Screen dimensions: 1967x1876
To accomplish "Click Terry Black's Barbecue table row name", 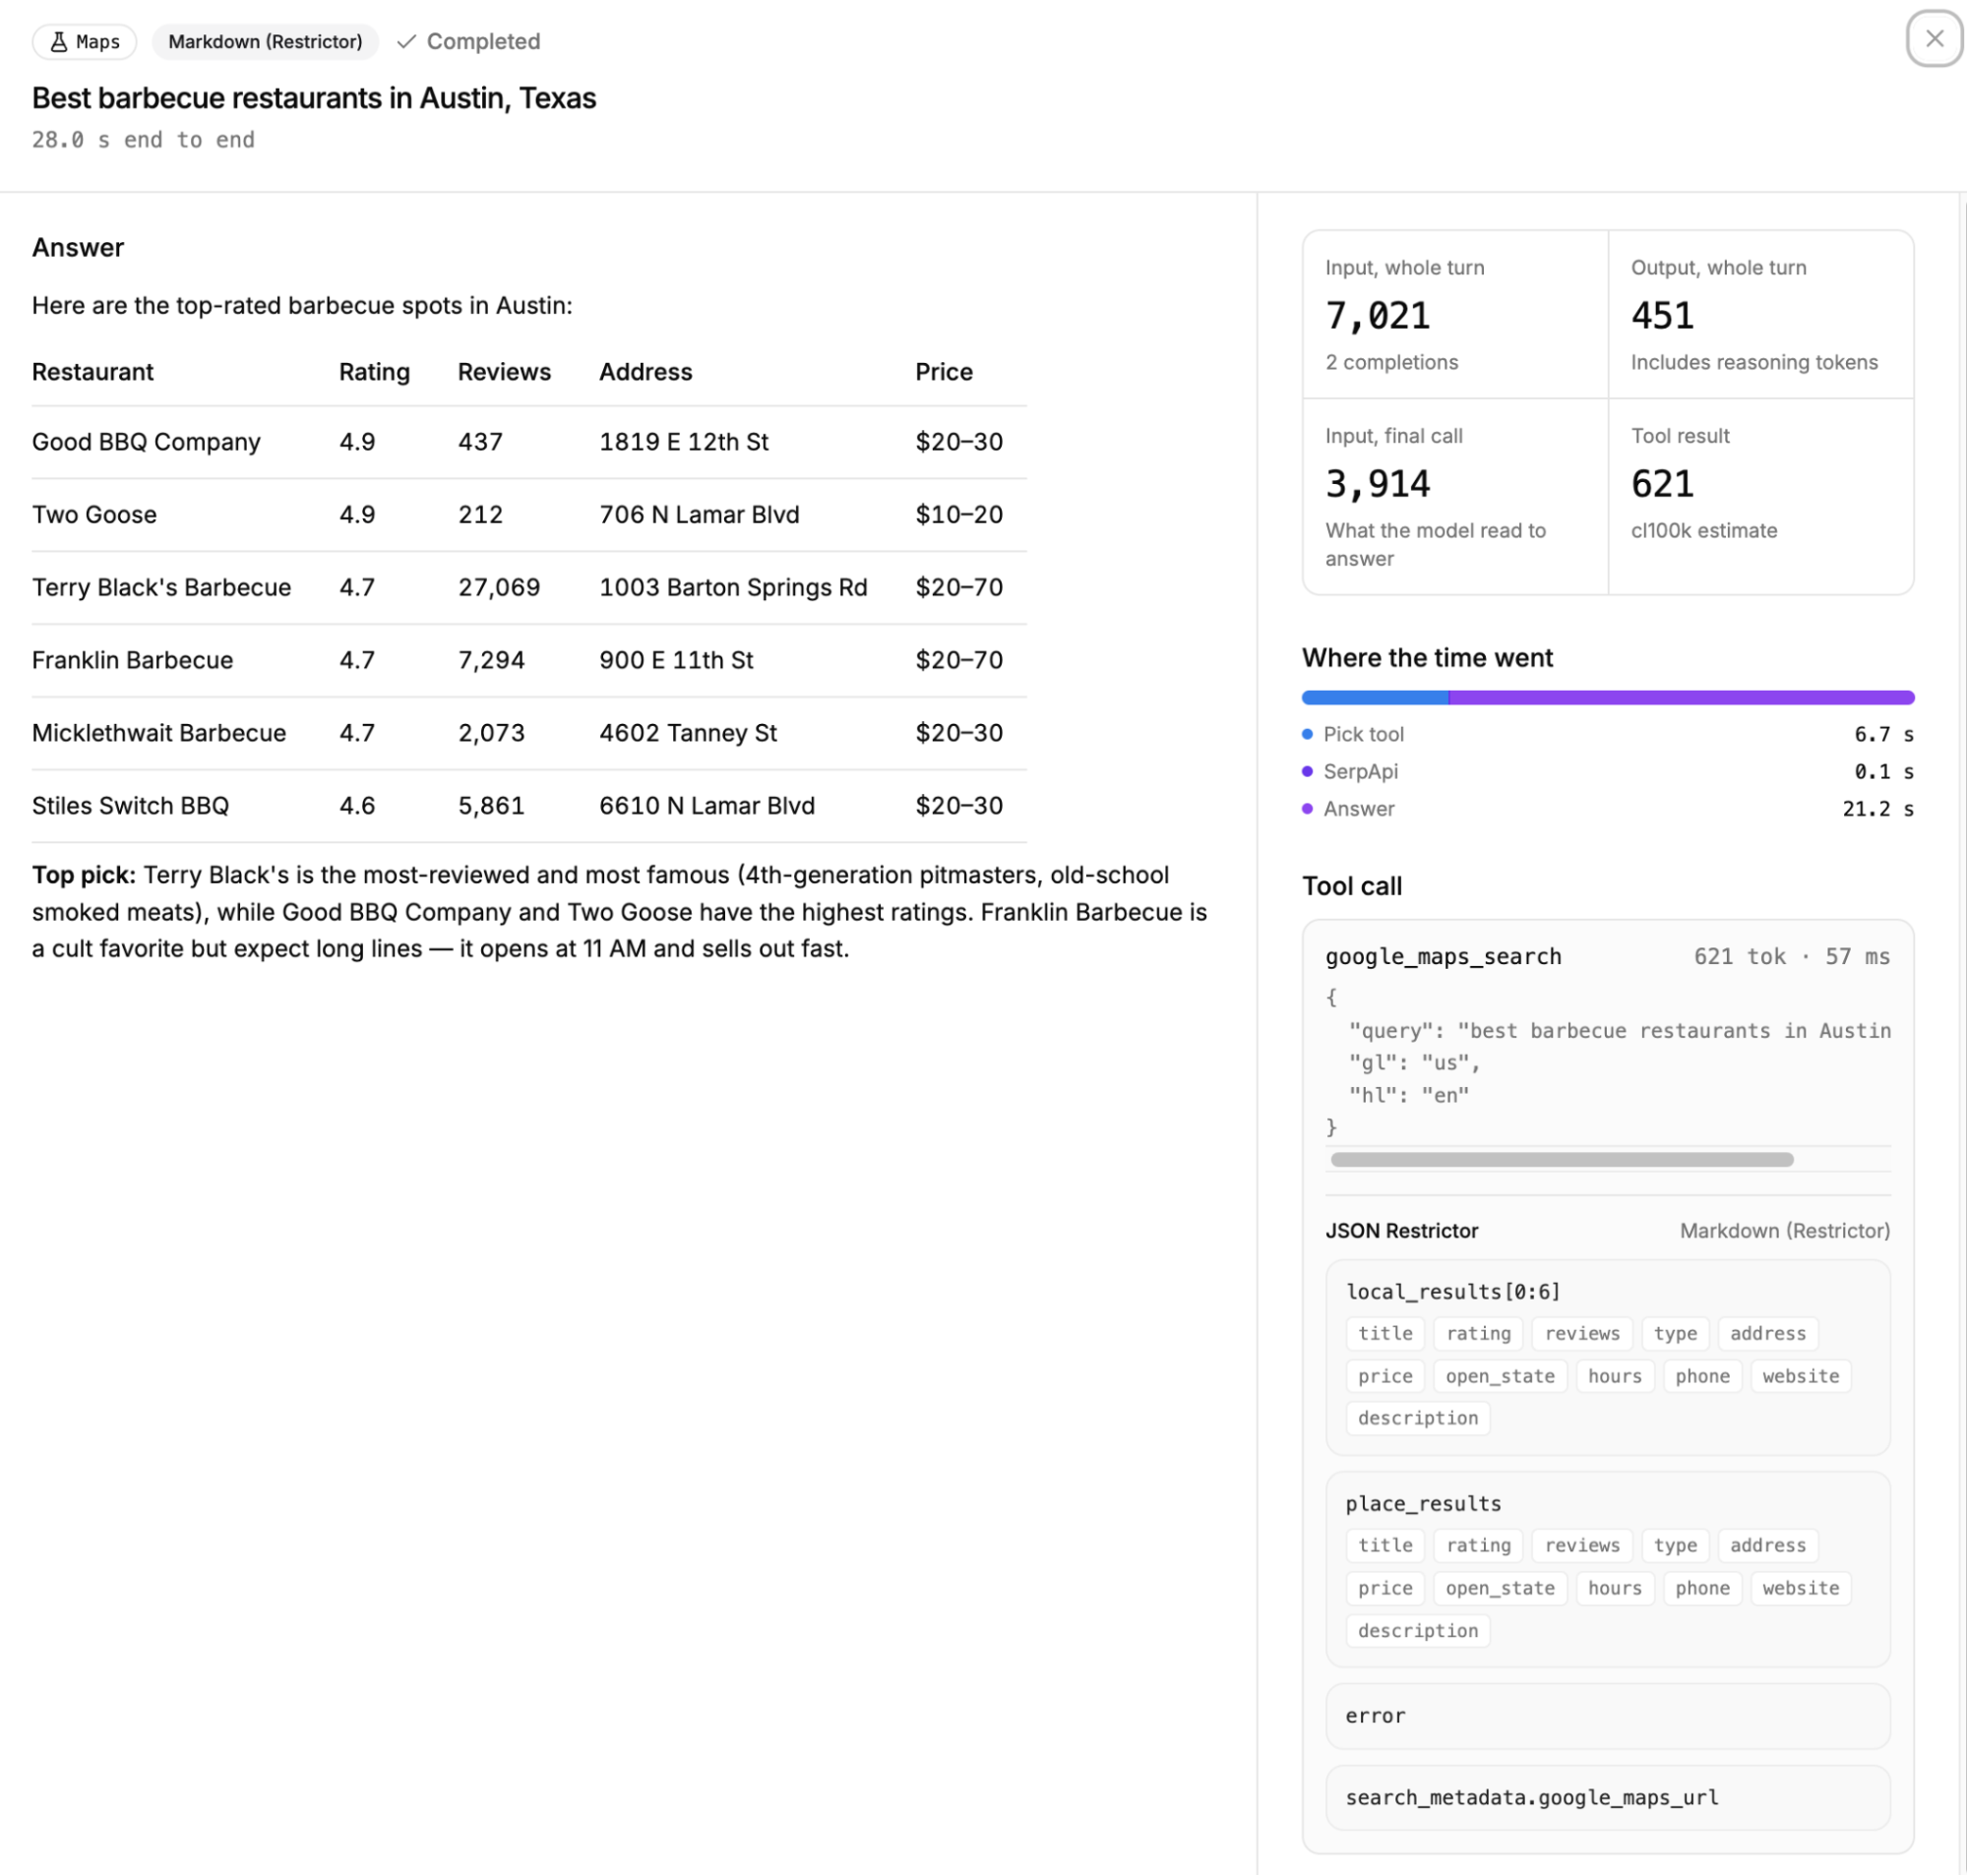I will (161, 587).
